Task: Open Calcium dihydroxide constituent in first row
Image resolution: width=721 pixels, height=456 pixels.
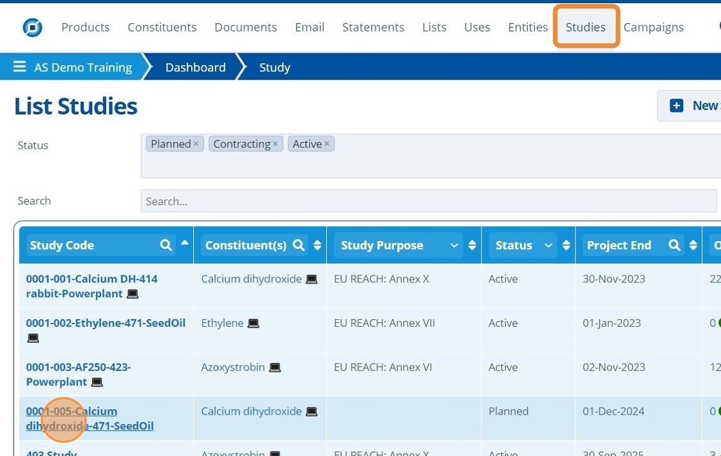Action: tap(251, 278)
